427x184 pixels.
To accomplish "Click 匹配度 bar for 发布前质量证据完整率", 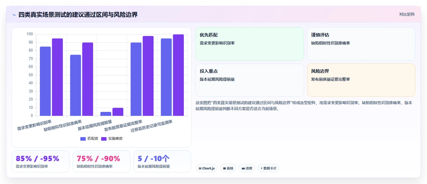I will pyautogui.click(x=136, y=79).
